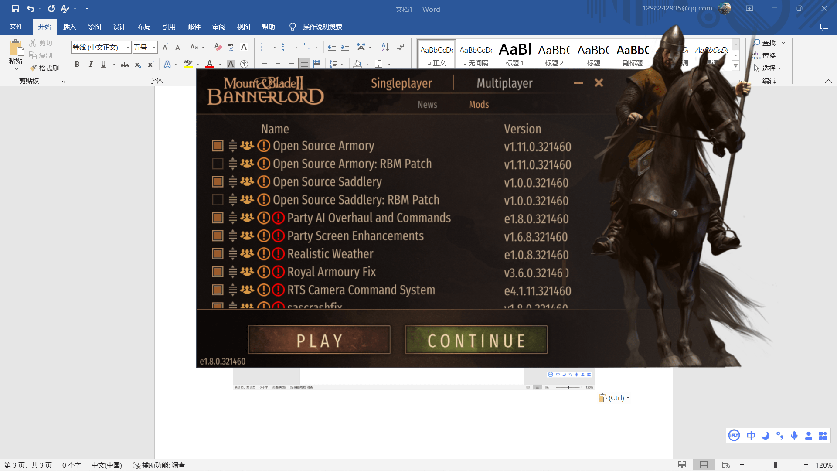
Task: Apply subscript formatting
Action: 138,65
